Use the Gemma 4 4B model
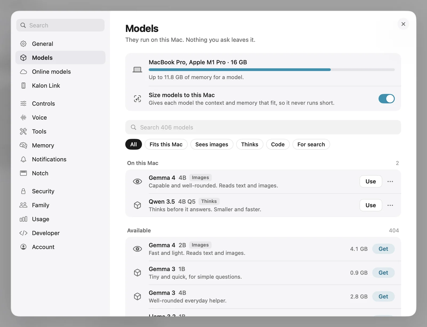 coord(371,181)
